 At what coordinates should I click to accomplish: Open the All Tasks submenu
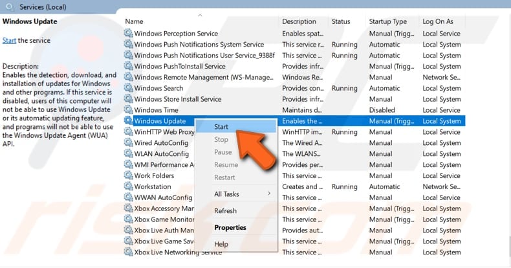(x=236, y=194)
